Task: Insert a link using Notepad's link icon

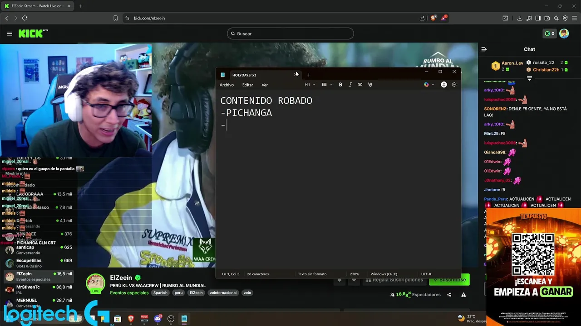Action: pos(360,85)
